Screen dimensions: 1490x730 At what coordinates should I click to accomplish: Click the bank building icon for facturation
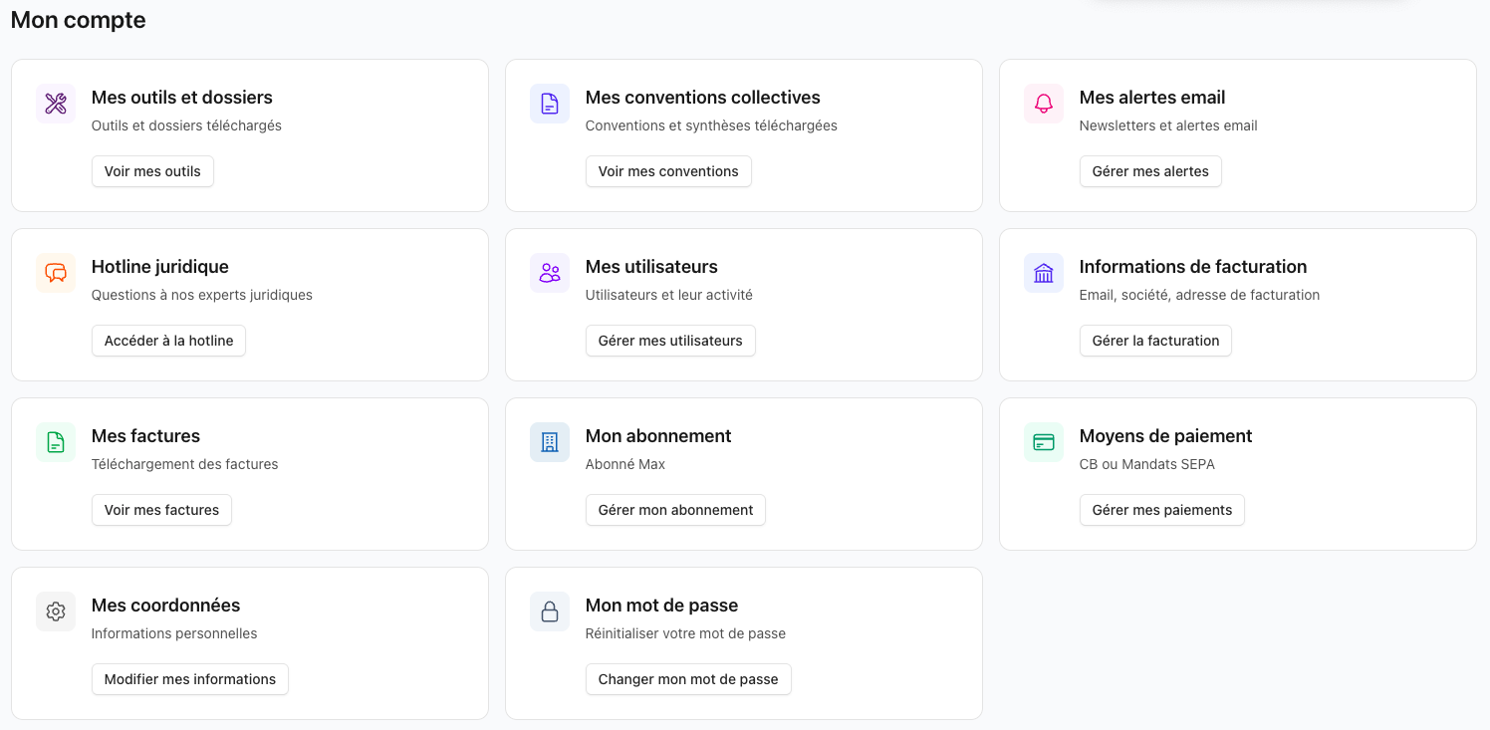pos(1044,273)
